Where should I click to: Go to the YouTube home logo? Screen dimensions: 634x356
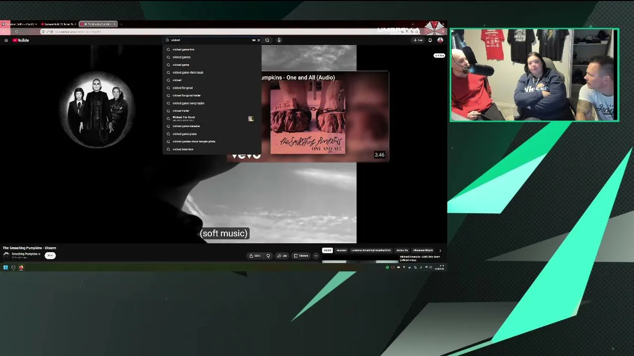point(21,40)
